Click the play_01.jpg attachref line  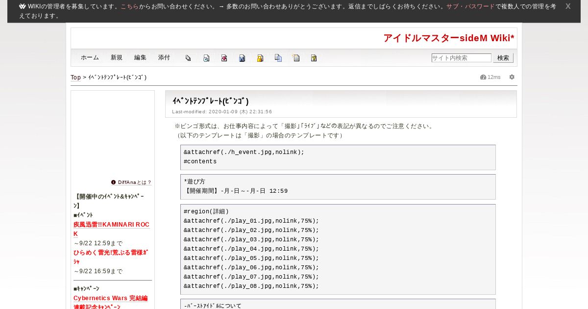(x=251, y=221)
